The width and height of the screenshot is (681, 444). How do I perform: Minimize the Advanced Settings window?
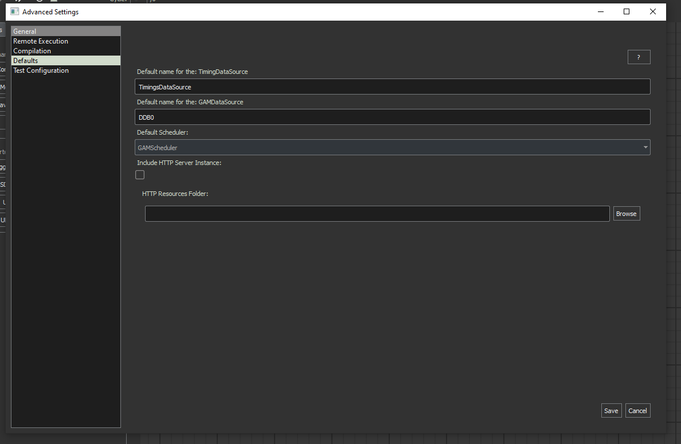600,11
